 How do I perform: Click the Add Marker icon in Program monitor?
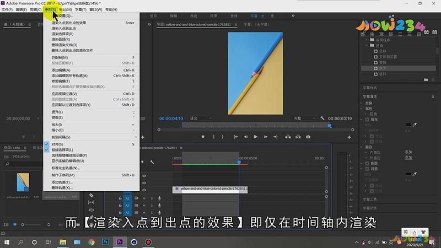tap(203, 137)
